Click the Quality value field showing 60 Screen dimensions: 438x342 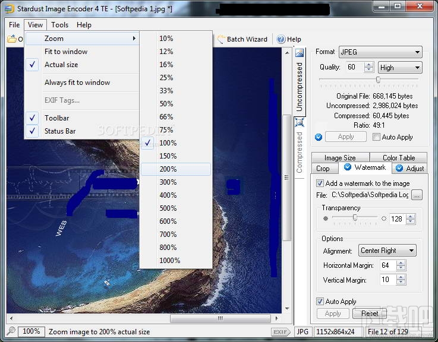(x=355, y=67)
